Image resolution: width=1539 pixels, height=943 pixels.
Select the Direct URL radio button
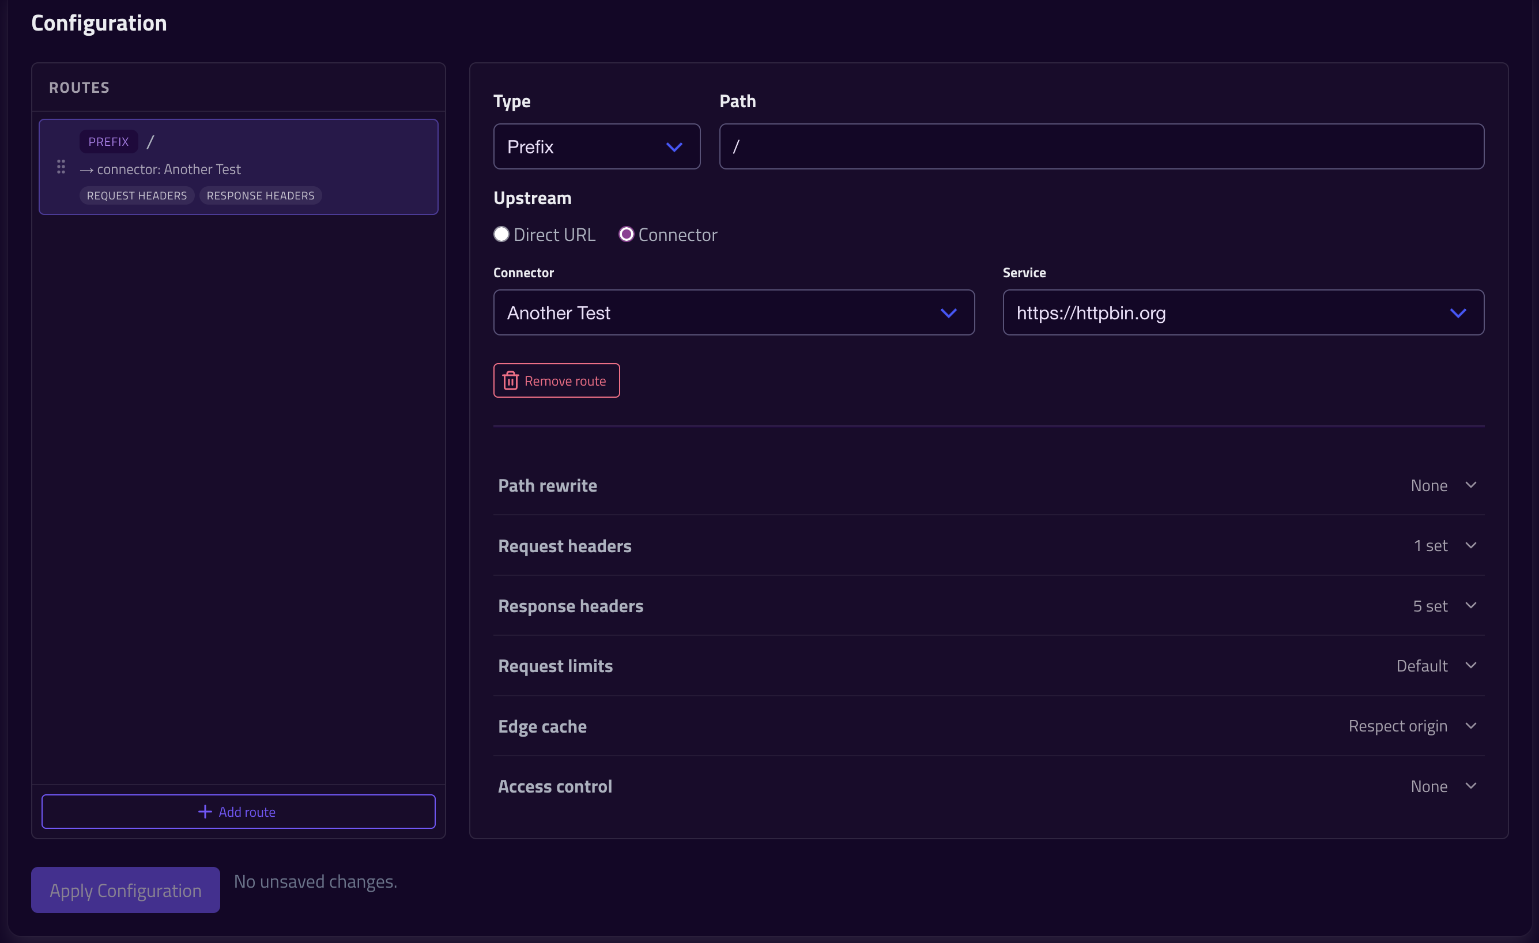tap(501, 234)
